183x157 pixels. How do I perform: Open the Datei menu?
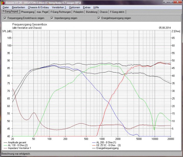tap(5, 7)
